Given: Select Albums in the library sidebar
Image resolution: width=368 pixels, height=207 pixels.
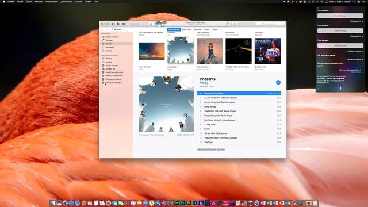Looking at the screenshot, I should click(x=117, y=44).
